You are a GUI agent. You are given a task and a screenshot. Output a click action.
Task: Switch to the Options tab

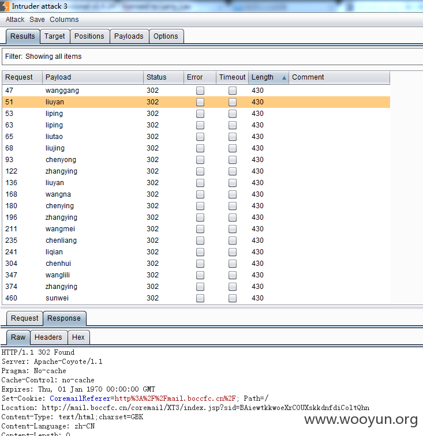coord(166,36)
